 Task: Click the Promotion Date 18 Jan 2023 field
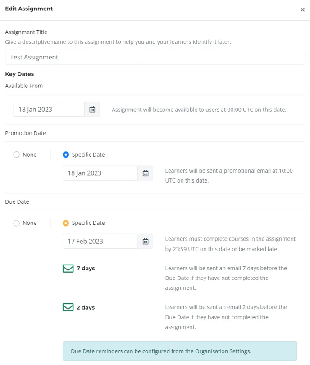[x=100, y=173]
